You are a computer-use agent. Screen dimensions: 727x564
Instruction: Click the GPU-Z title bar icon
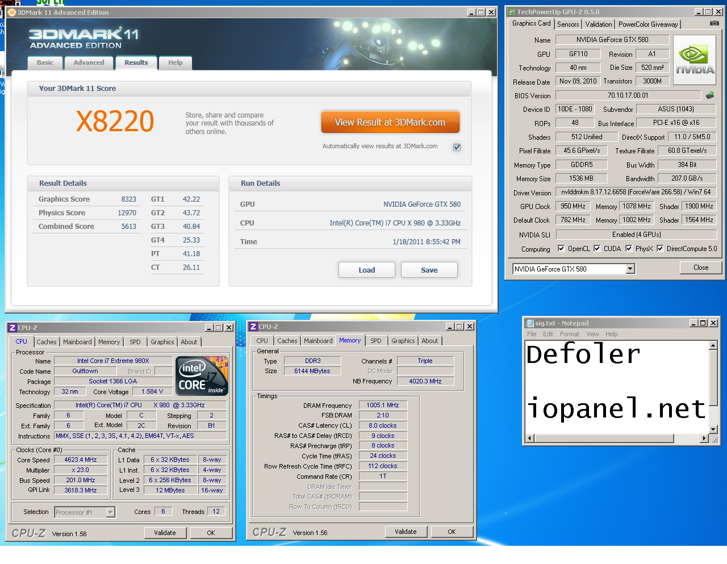click(x=511, y=11)
